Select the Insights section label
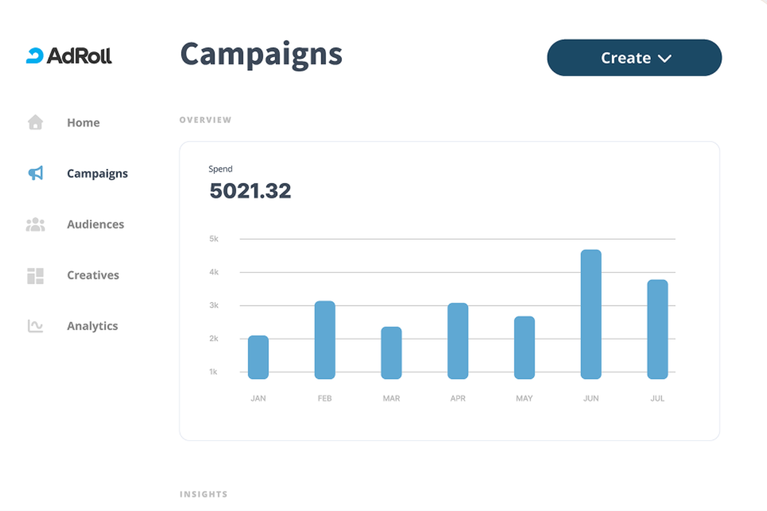767x511 pixels. (x=204, y=494)
